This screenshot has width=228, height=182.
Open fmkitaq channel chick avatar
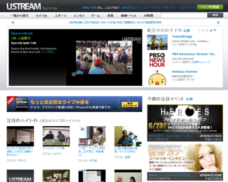pyautogui.click(x=157, y=78)
